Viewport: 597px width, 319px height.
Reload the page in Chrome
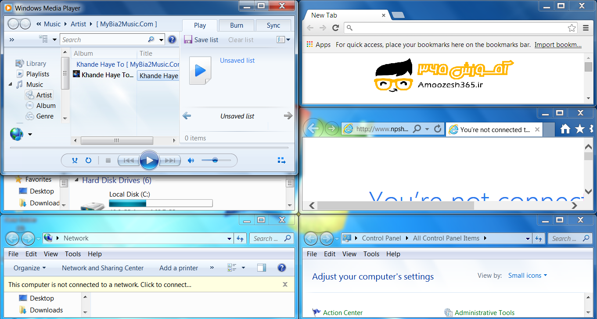pos(335,28)
